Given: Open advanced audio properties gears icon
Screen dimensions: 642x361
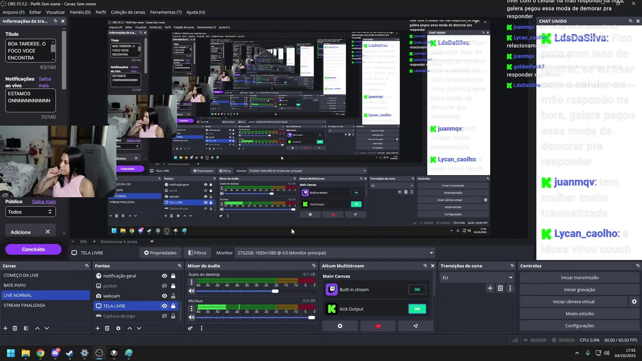Looking at the screenshot, I should point(190,328).
